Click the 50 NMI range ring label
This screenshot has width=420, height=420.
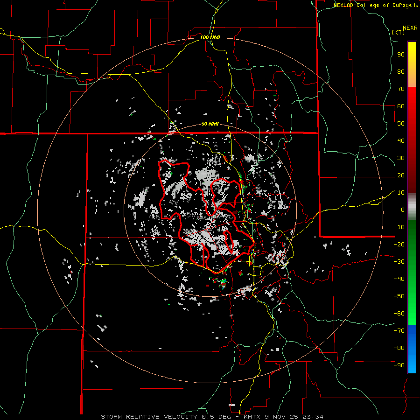click(210, 124)
